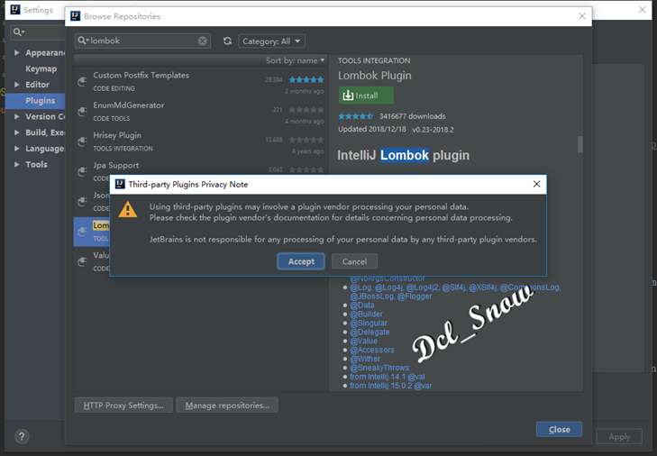Click the Lombok Plugin title heading
This screenshot has width=657, height=456.
coord(375,76)
